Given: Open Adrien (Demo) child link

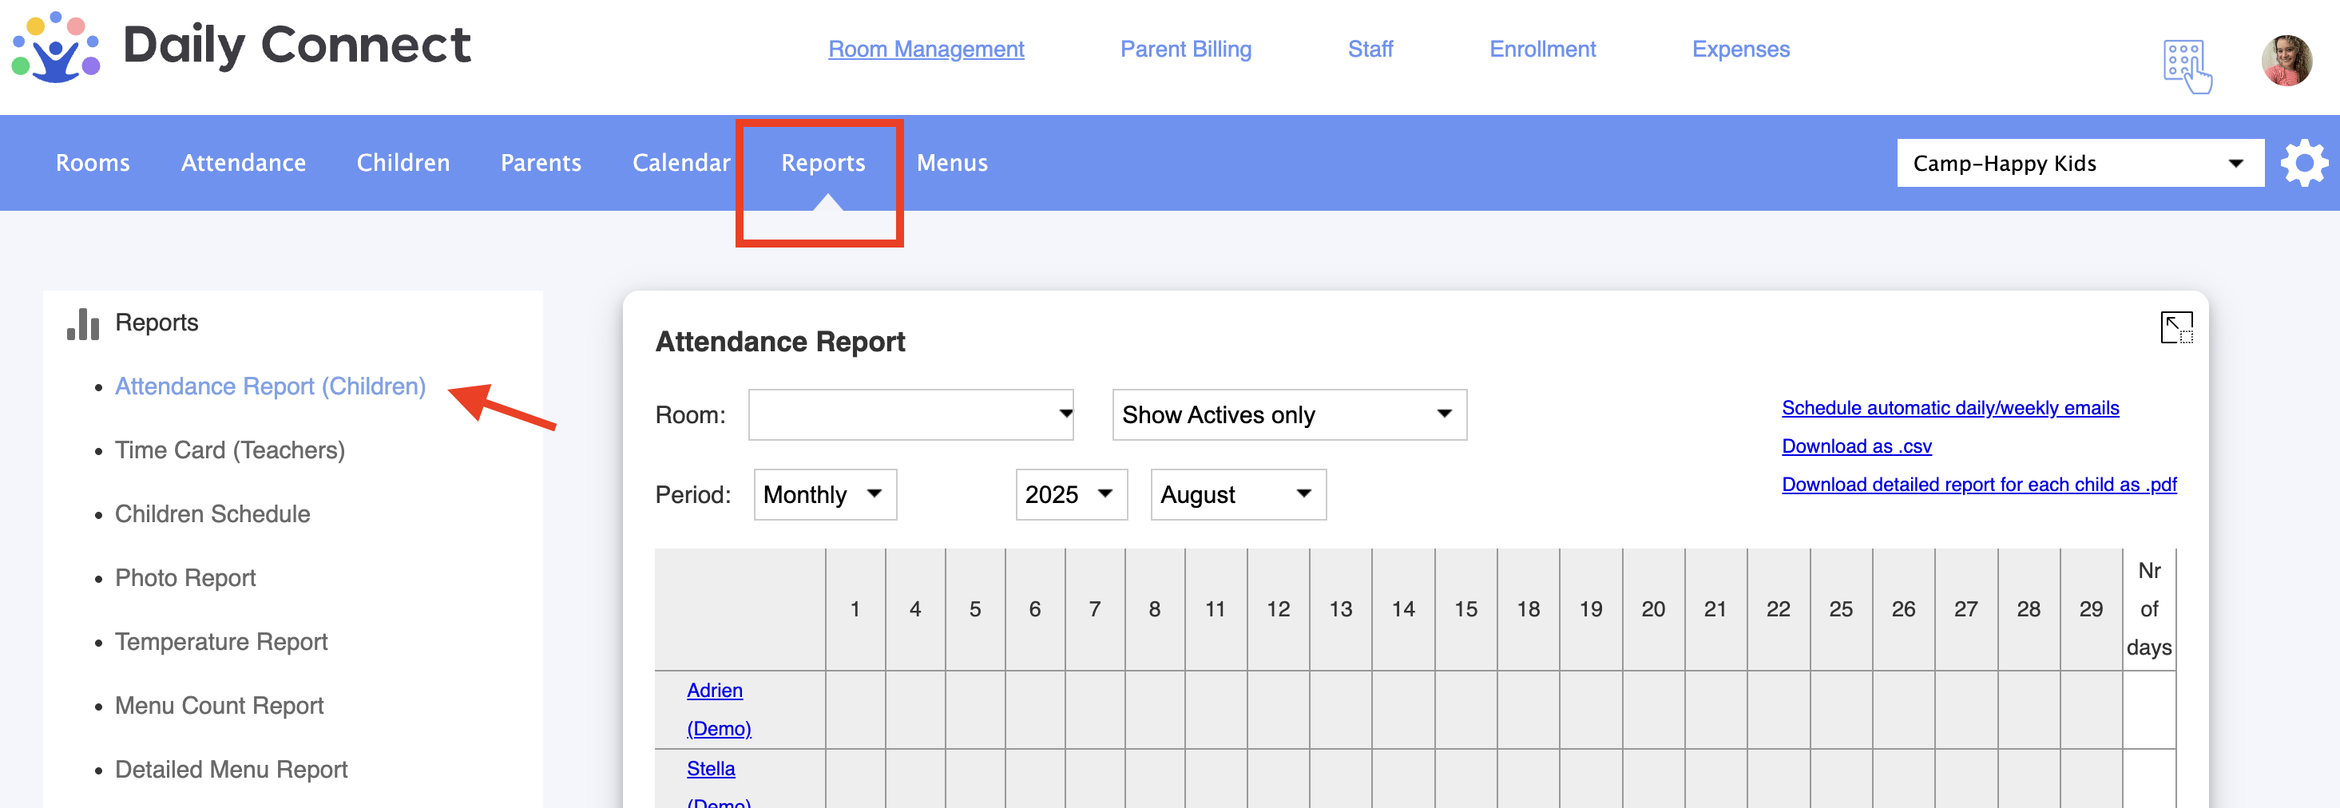Looking at the screenshot, I should (x=718, y=709).
